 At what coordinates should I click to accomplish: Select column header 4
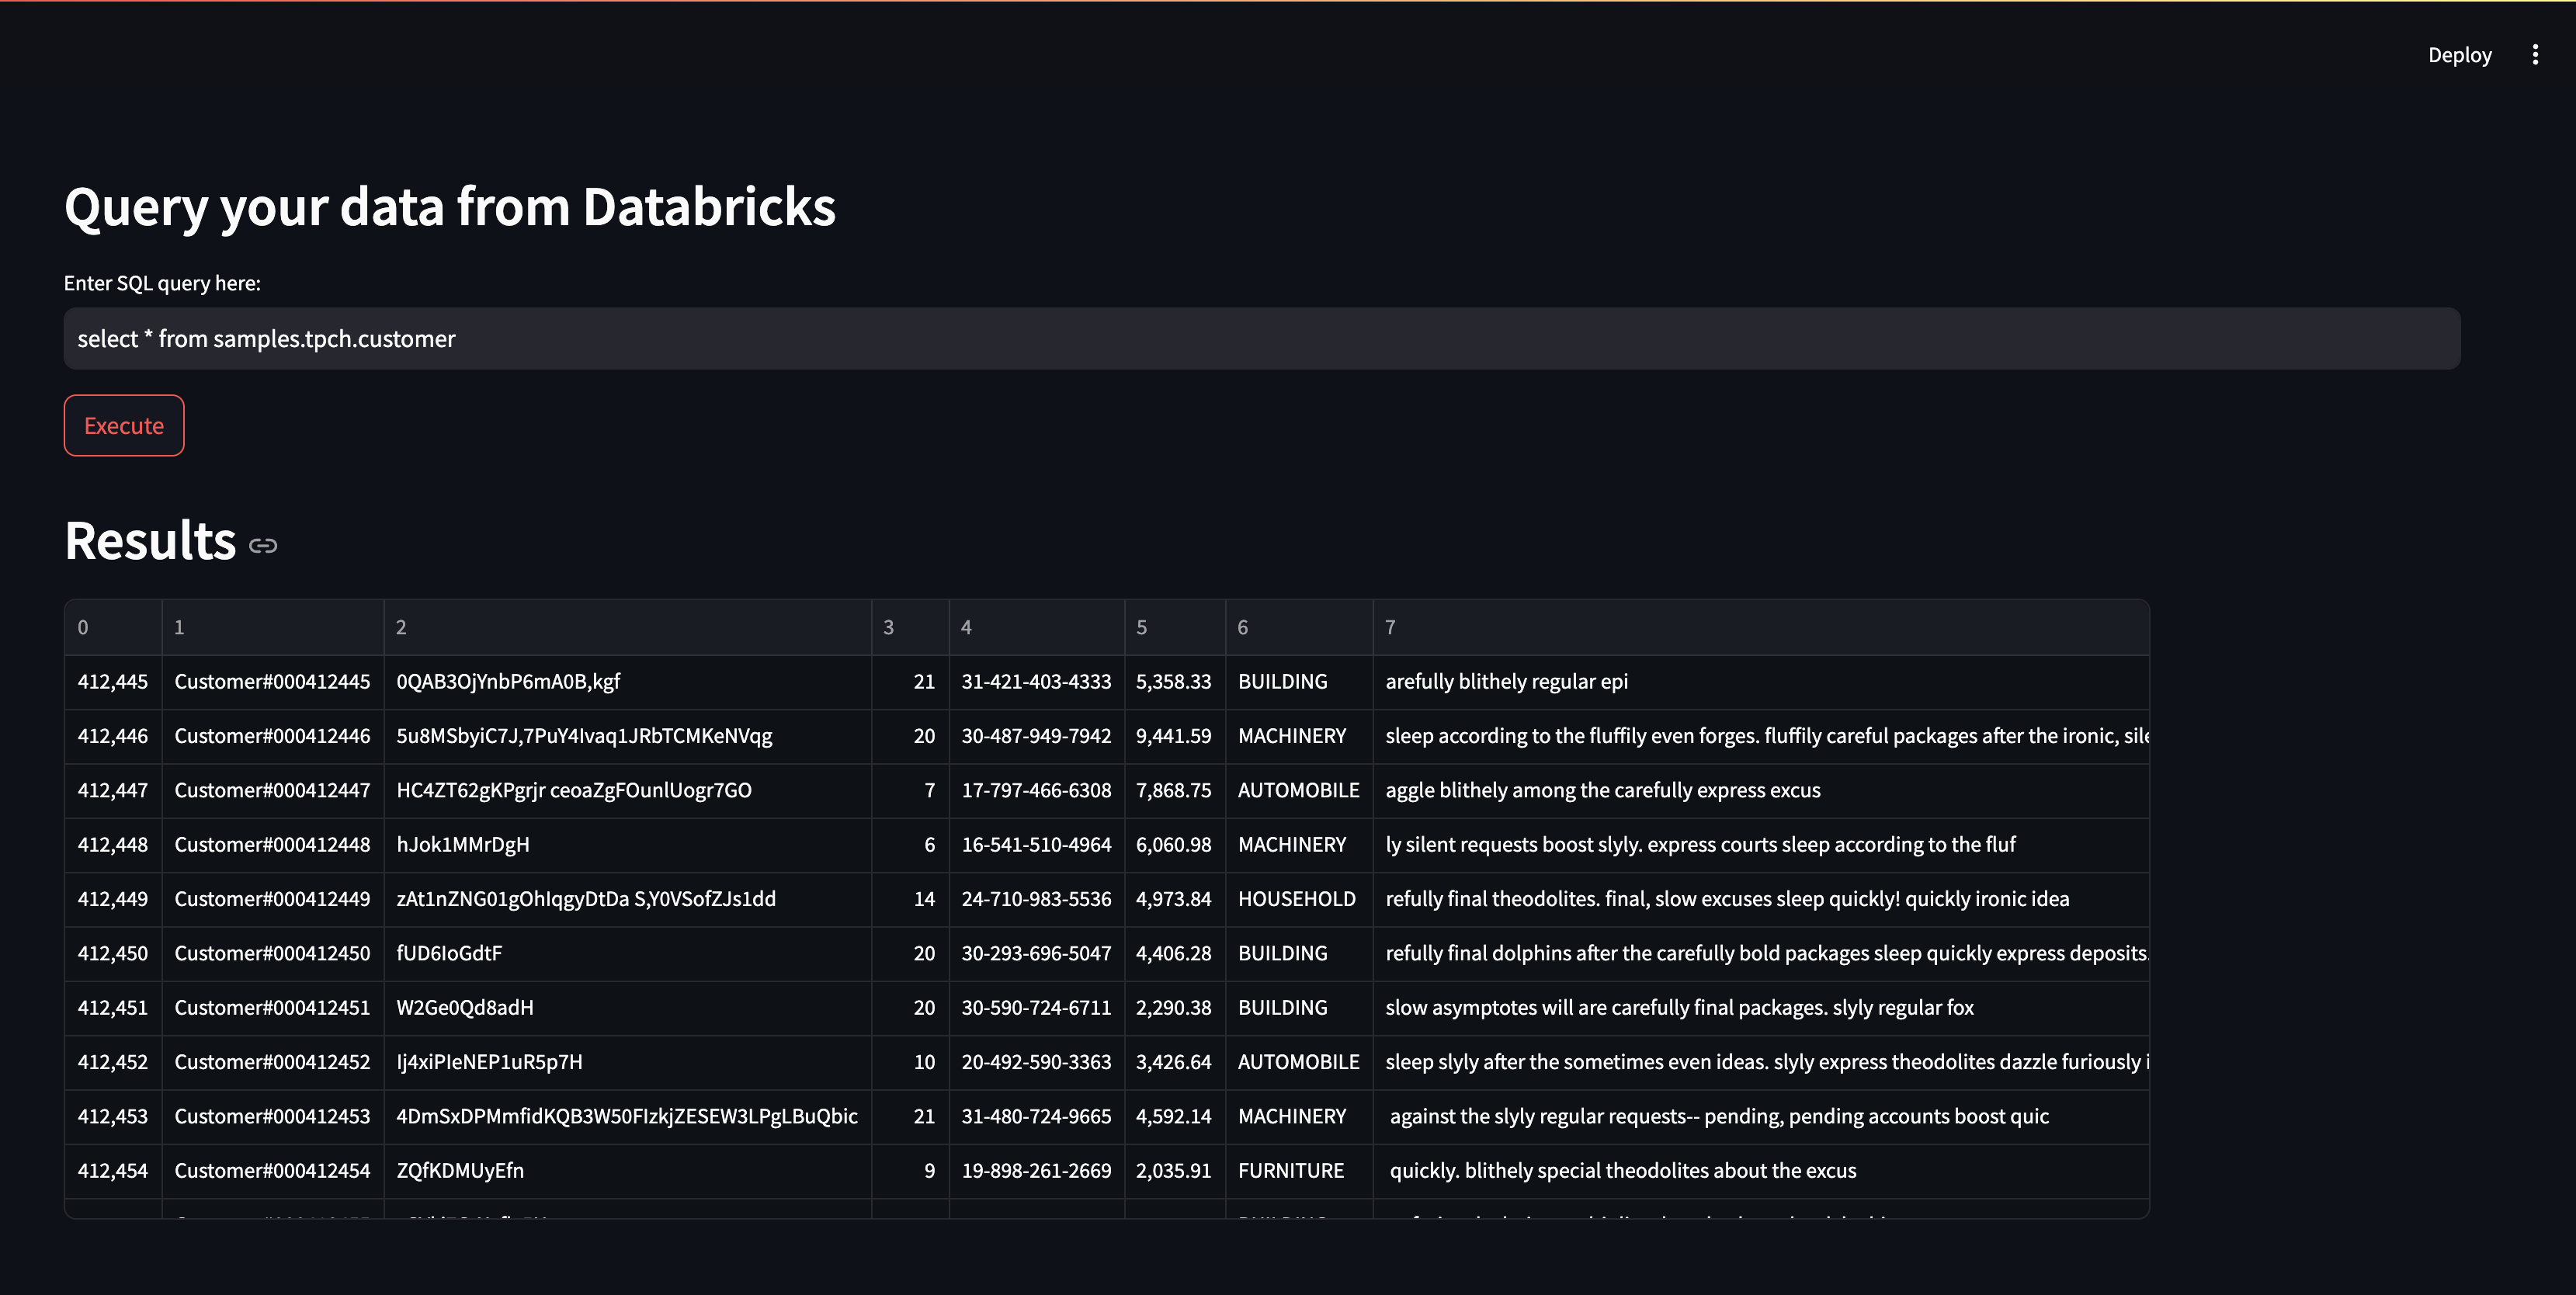(x=1037, y=627)
